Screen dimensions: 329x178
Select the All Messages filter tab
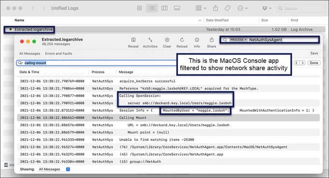coord(30,54)
